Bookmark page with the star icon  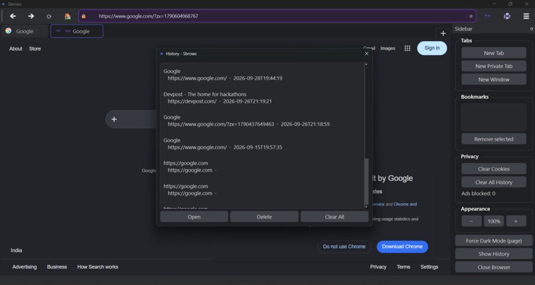click(x=471, y=16)
